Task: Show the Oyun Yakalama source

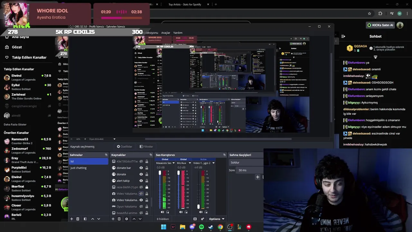Action: [141, 207]
